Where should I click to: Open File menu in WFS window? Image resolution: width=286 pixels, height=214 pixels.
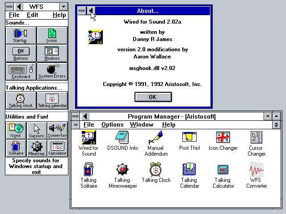14,15
